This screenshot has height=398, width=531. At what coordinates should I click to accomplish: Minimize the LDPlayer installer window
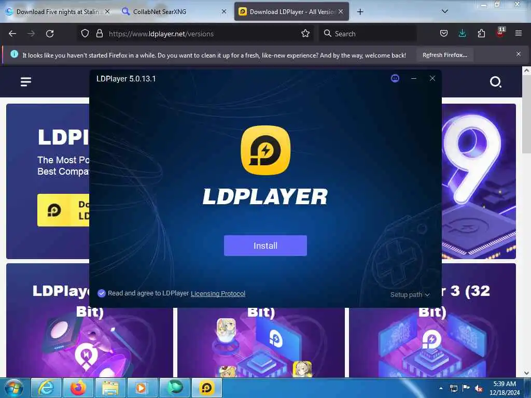(x=413, y=79)
